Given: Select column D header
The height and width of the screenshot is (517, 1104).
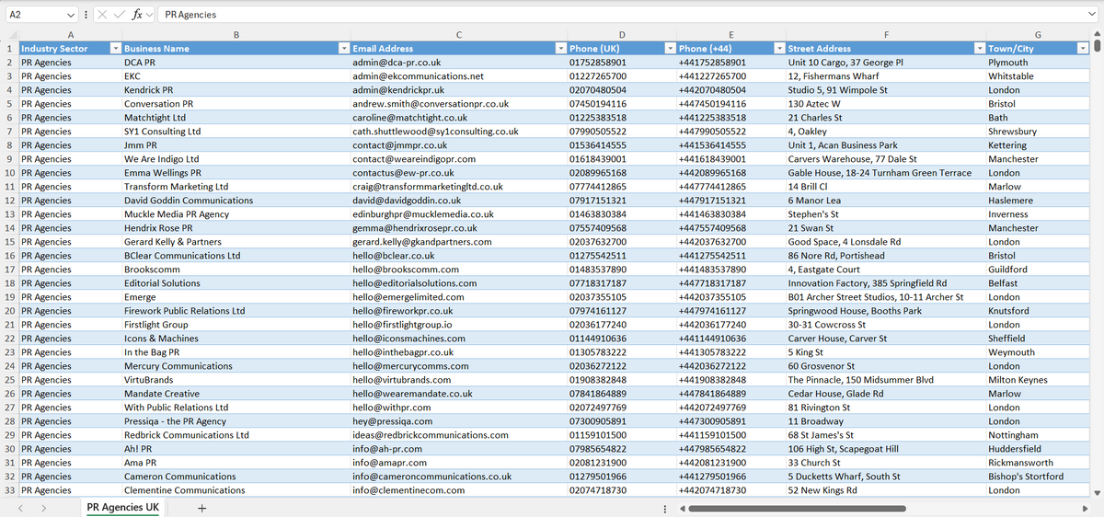Looking at the screenshot, I should point(623,35).
